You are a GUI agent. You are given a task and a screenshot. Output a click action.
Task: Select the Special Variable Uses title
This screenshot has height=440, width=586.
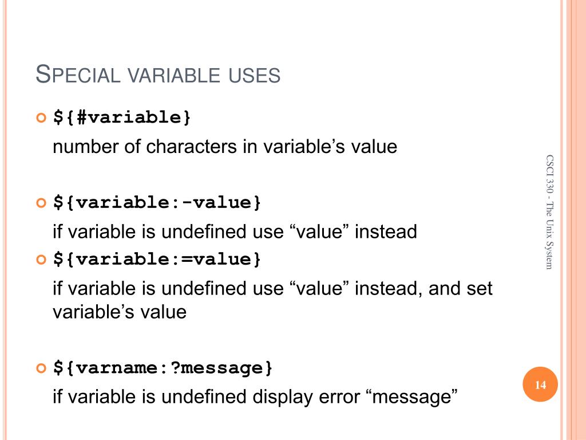[x=158, y=74]
